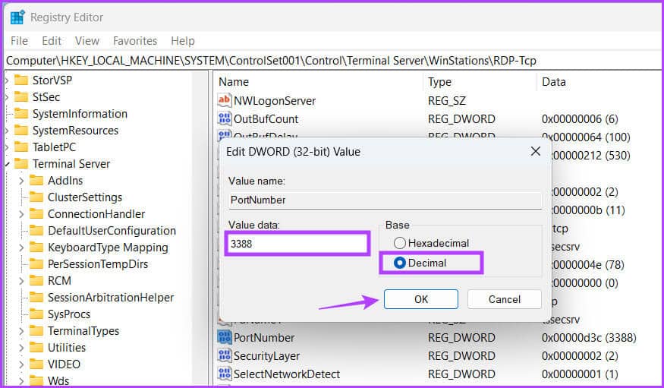
Task: Select the SysProcs folder icon
Action: 36,314
